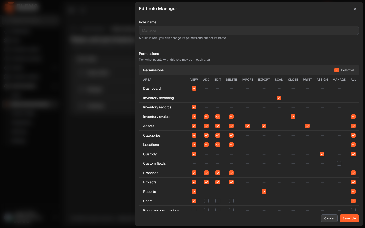Uncheck Add permission for Locations
This screenshot has height=228, width=365.
[x=206, y=145]
